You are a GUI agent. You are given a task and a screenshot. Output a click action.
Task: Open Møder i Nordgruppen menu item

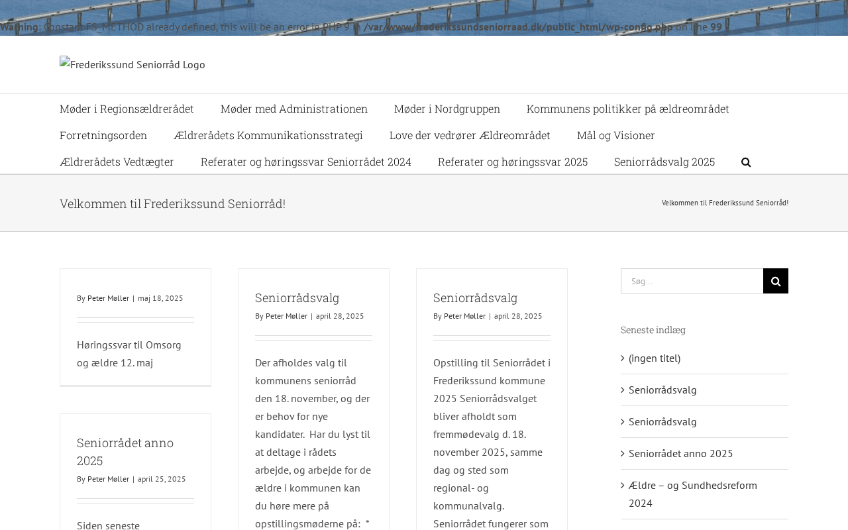[x=447, y=109]
